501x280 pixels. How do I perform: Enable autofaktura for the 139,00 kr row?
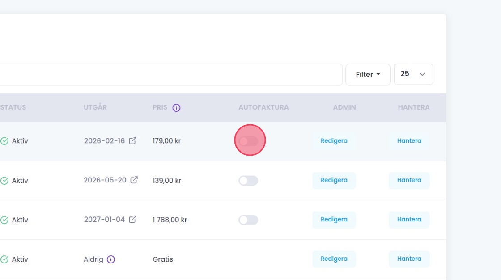coord(248,181)
